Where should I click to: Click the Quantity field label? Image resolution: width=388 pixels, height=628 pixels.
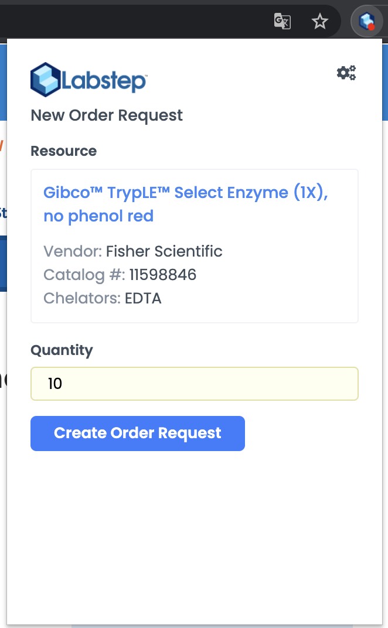(62, 350)
